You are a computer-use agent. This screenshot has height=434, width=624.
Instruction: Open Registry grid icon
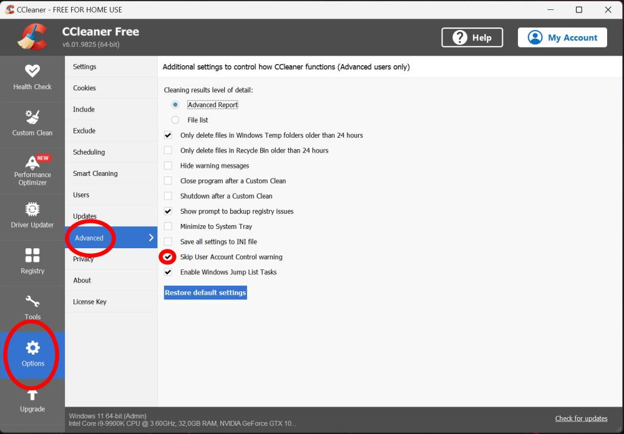coord(32,256)
